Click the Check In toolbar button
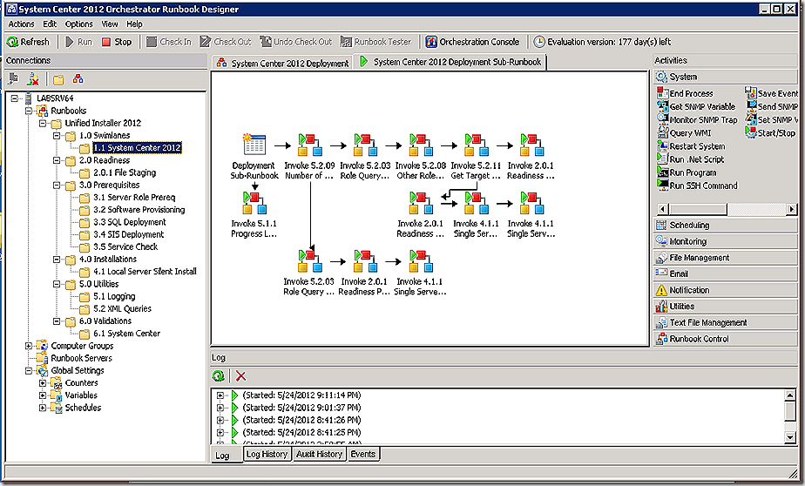This screenshot has width=805, height=486. [169, 42]
